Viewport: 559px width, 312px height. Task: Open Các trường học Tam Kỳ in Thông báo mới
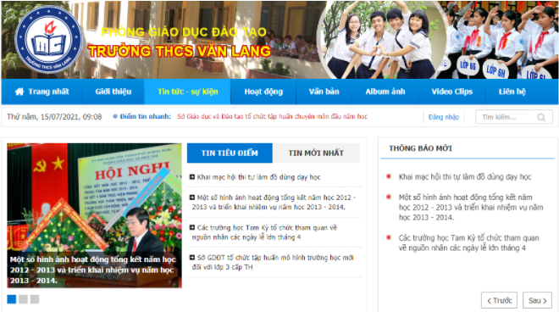click(469, 242)
